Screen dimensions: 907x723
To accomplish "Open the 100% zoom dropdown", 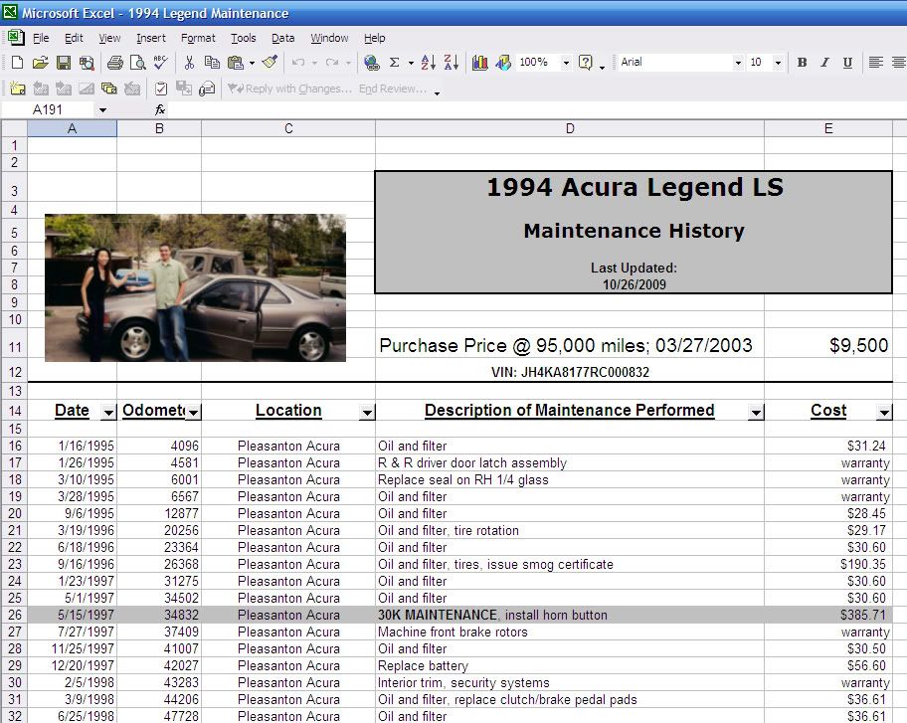I will (x=566, y=63).
